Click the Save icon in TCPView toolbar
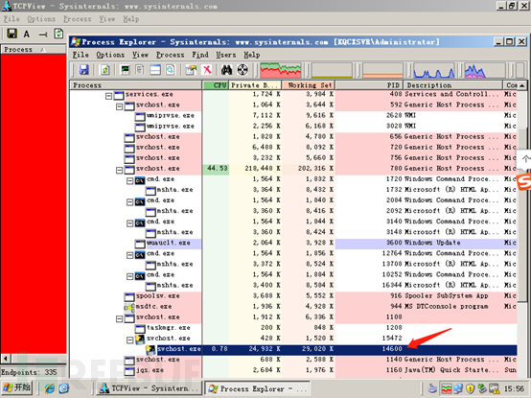 (12, 34)
